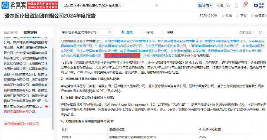
Task: Click the red 襄阳恒泰康医院有限公司 sidebar result
Action: 21,124
